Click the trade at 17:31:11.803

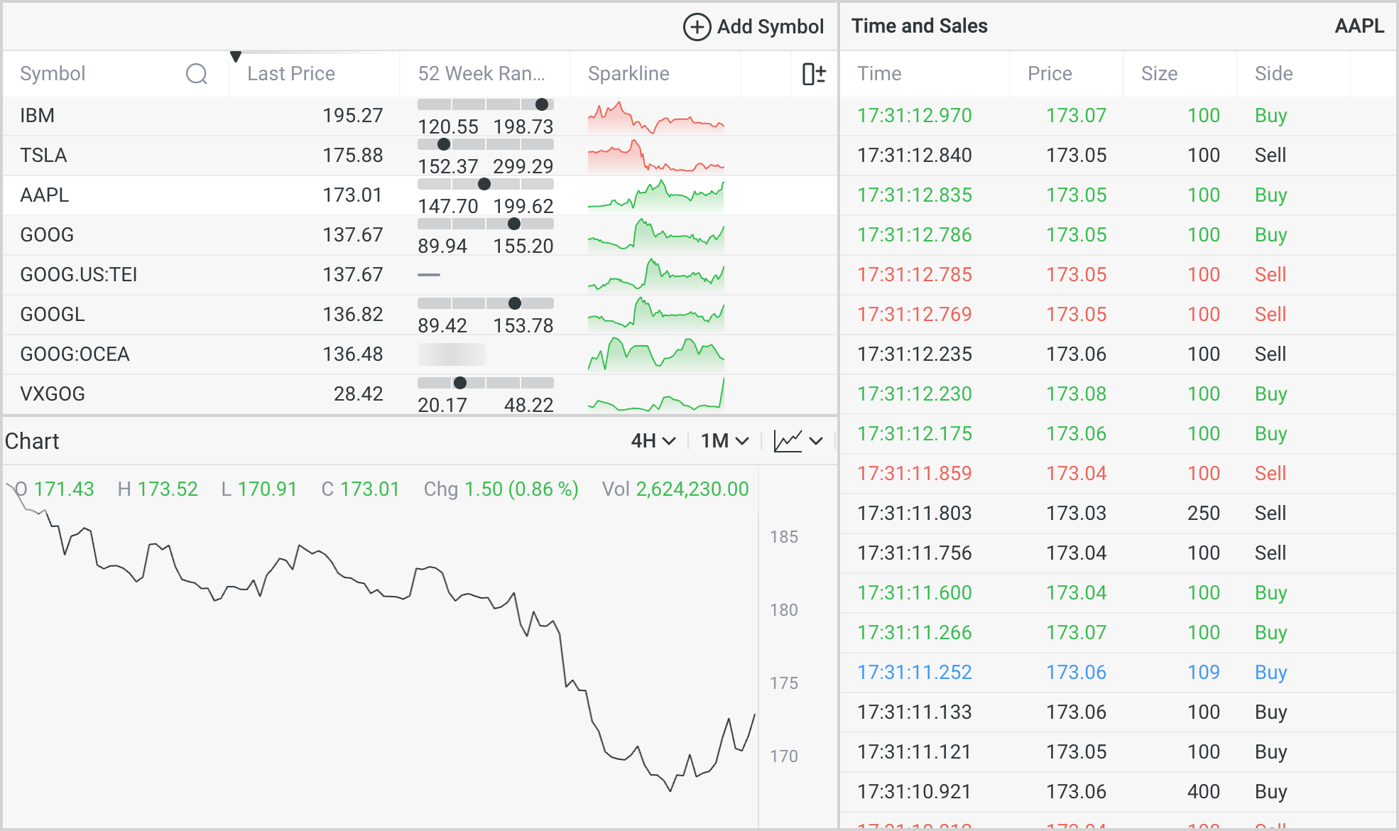pos(1118,514)
